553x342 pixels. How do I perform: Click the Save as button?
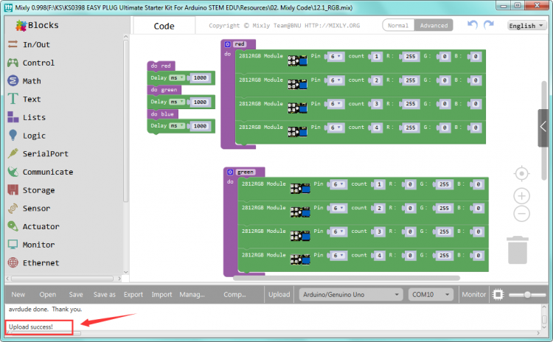[x=104, y=294]
